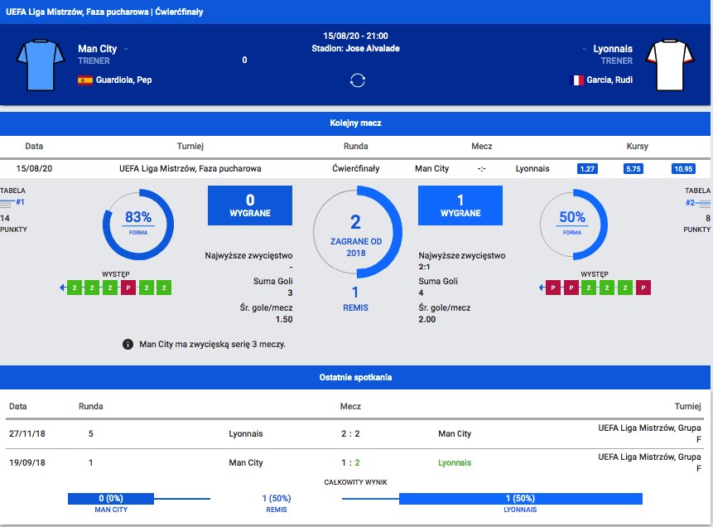
Task: Select the 1.27 odds for Man City
Action: coord(588,169)
